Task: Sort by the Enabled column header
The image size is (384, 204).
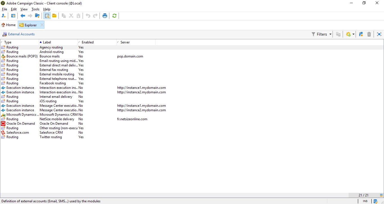Action: [x=97, y=42]
